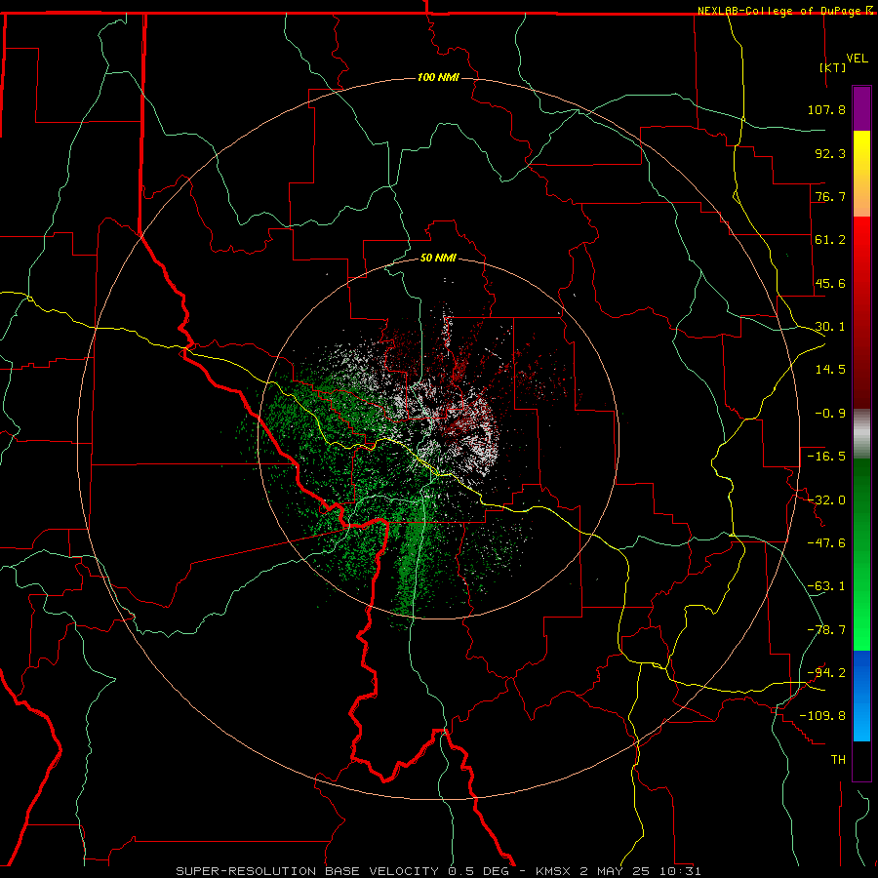Click the green inbound color bar segment
This screenshot has height=878, width=878.
point(861,554)
